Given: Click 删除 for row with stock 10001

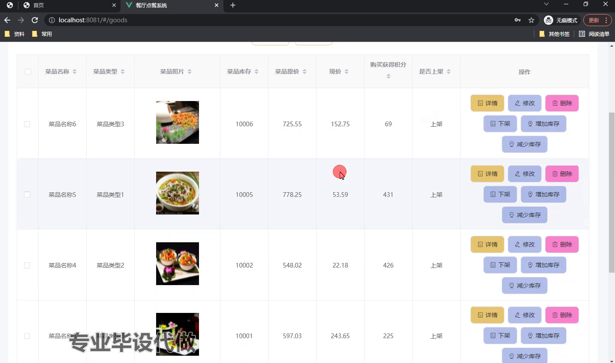Looking at the screenshot, I should 562,315.
